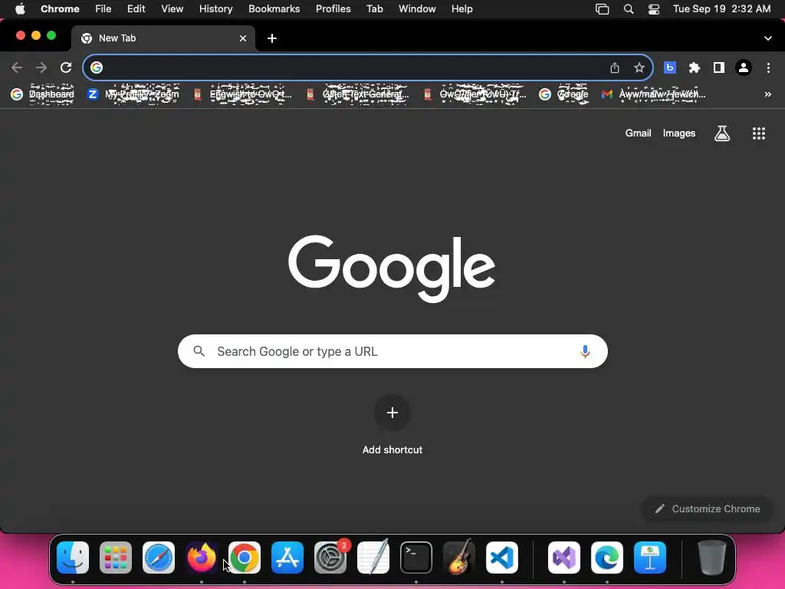Image resolution: width=785 pixels, height=589 pixels.
Task: Launch GarageBand from the Dock
Action: (459, 558)
